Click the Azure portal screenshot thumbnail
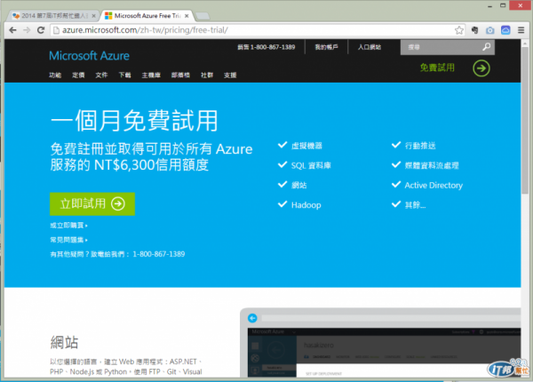533x382 pixels. [x=380, y=343]
